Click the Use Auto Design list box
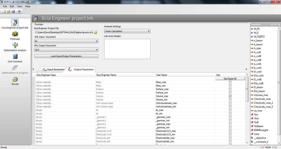Screen dimensions: 281x149 pos(127,49)
